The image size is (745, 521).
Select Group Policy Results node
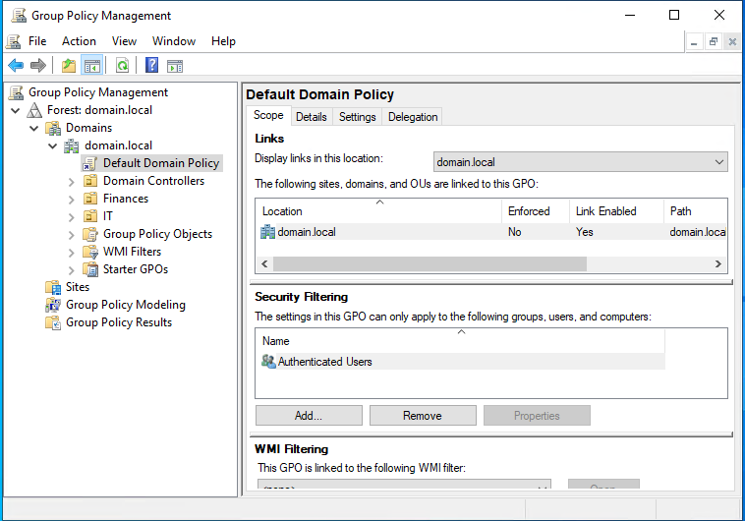point(118,322)
